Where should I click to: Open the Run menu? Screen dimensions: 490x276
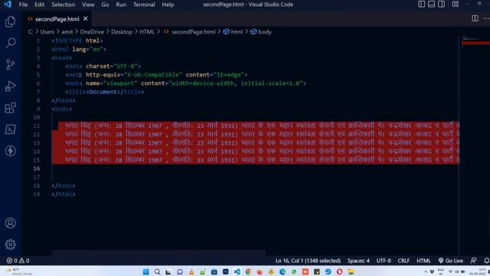point(121,5)
